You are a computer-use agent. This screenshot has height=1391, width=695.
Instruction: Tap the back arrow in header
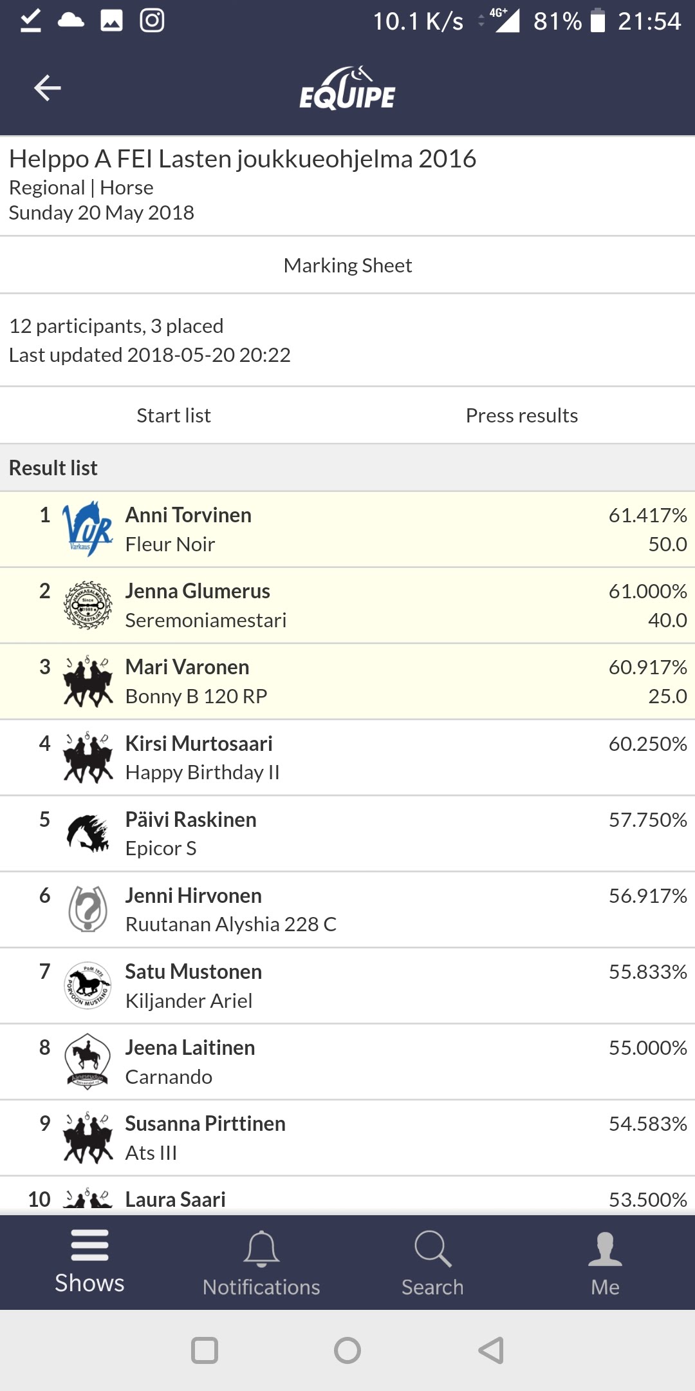point(47,88)
